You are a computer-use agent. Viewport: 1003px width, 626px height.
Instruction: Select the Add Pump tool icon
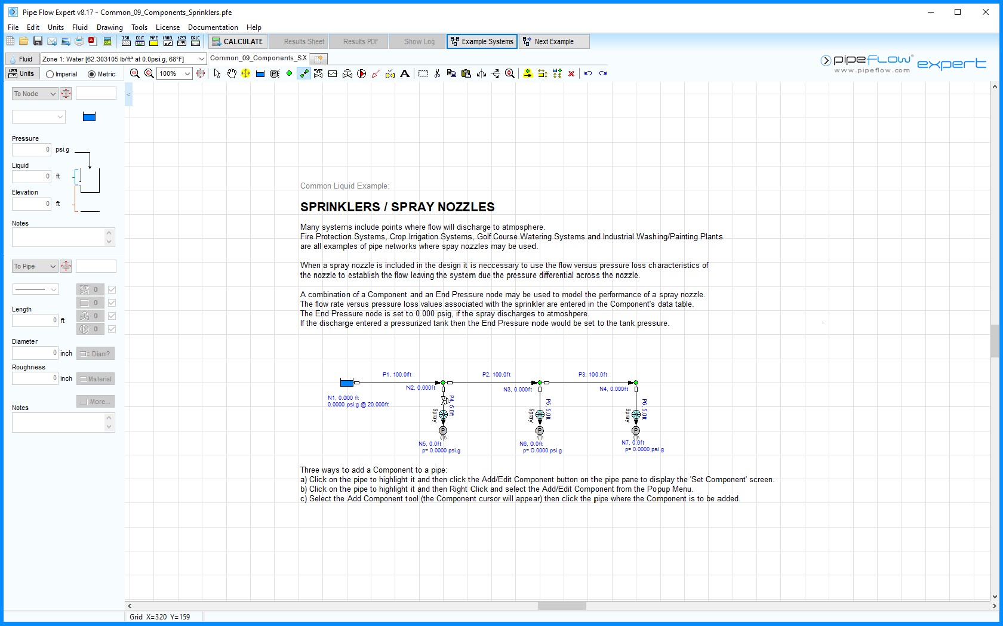click(361, 73)
